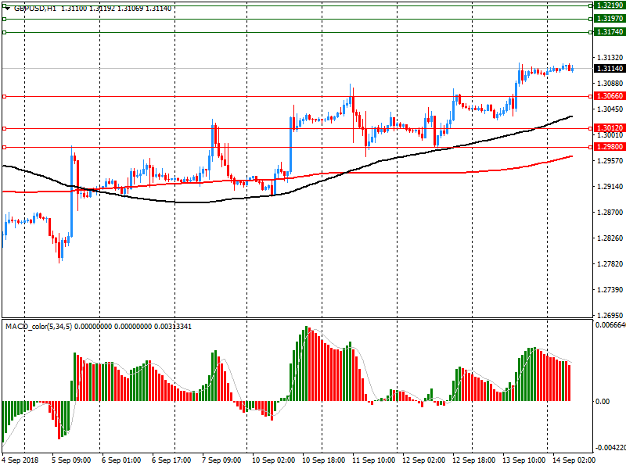The image size is (626, 469).
Task: Click the 6 Sep 01:00 time label
Action: pos(121,460)
